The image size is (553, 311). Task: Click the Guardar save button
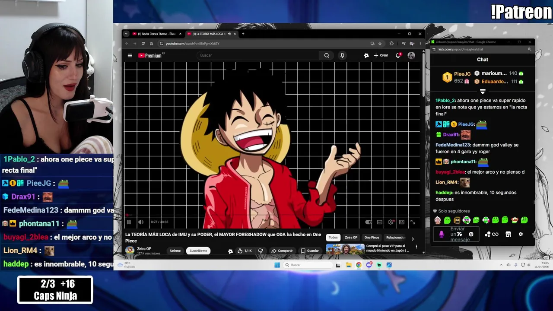(x=310, y=251)
